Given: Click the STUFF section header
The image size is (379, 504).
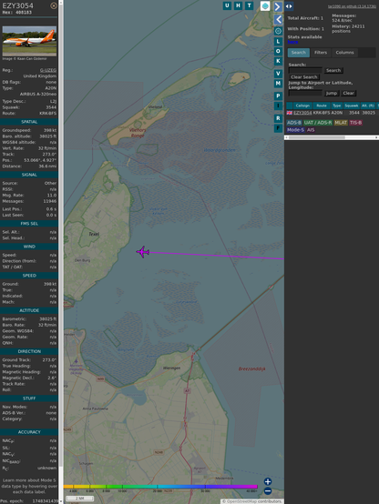Looking at the screenshot, I should pos(29,398).
